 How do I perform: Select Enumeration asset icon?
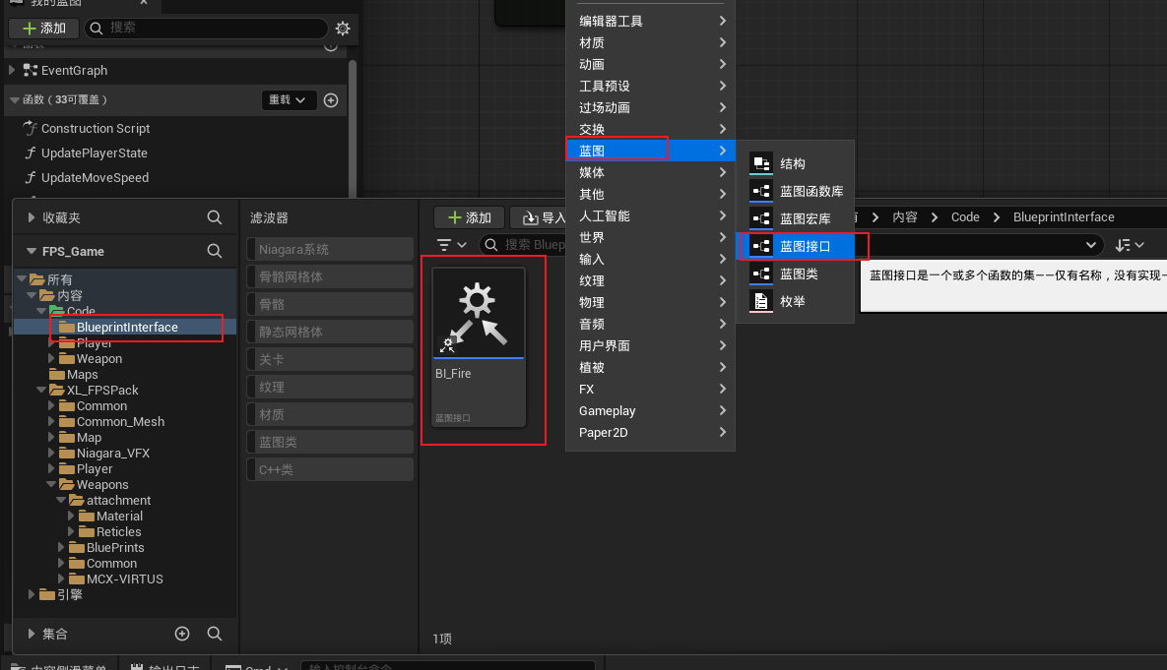(760, 301)
